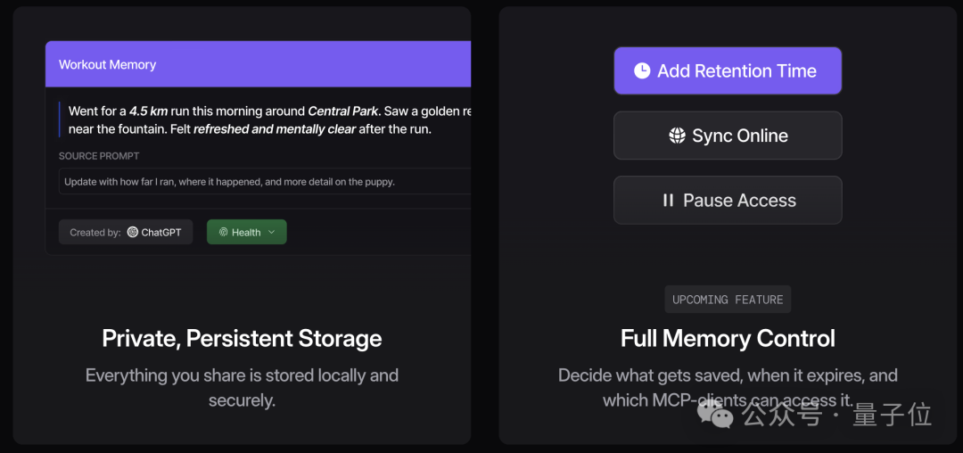Click the UPCOMING FEATURE badge
Viewport: 963px width, 453px height.
click(x=728, y=300)
